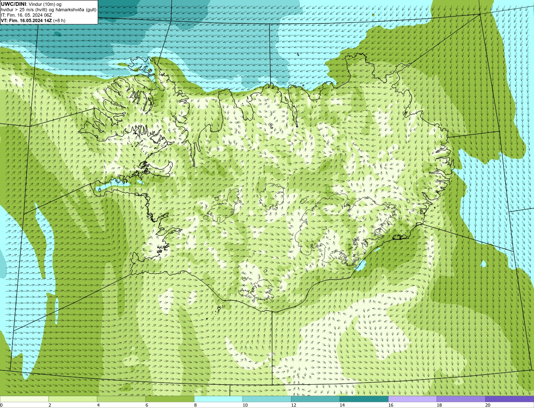Click the above 20 m/s violet legend swatch
This screenshot has height=408, width=534.
point(510,399)
